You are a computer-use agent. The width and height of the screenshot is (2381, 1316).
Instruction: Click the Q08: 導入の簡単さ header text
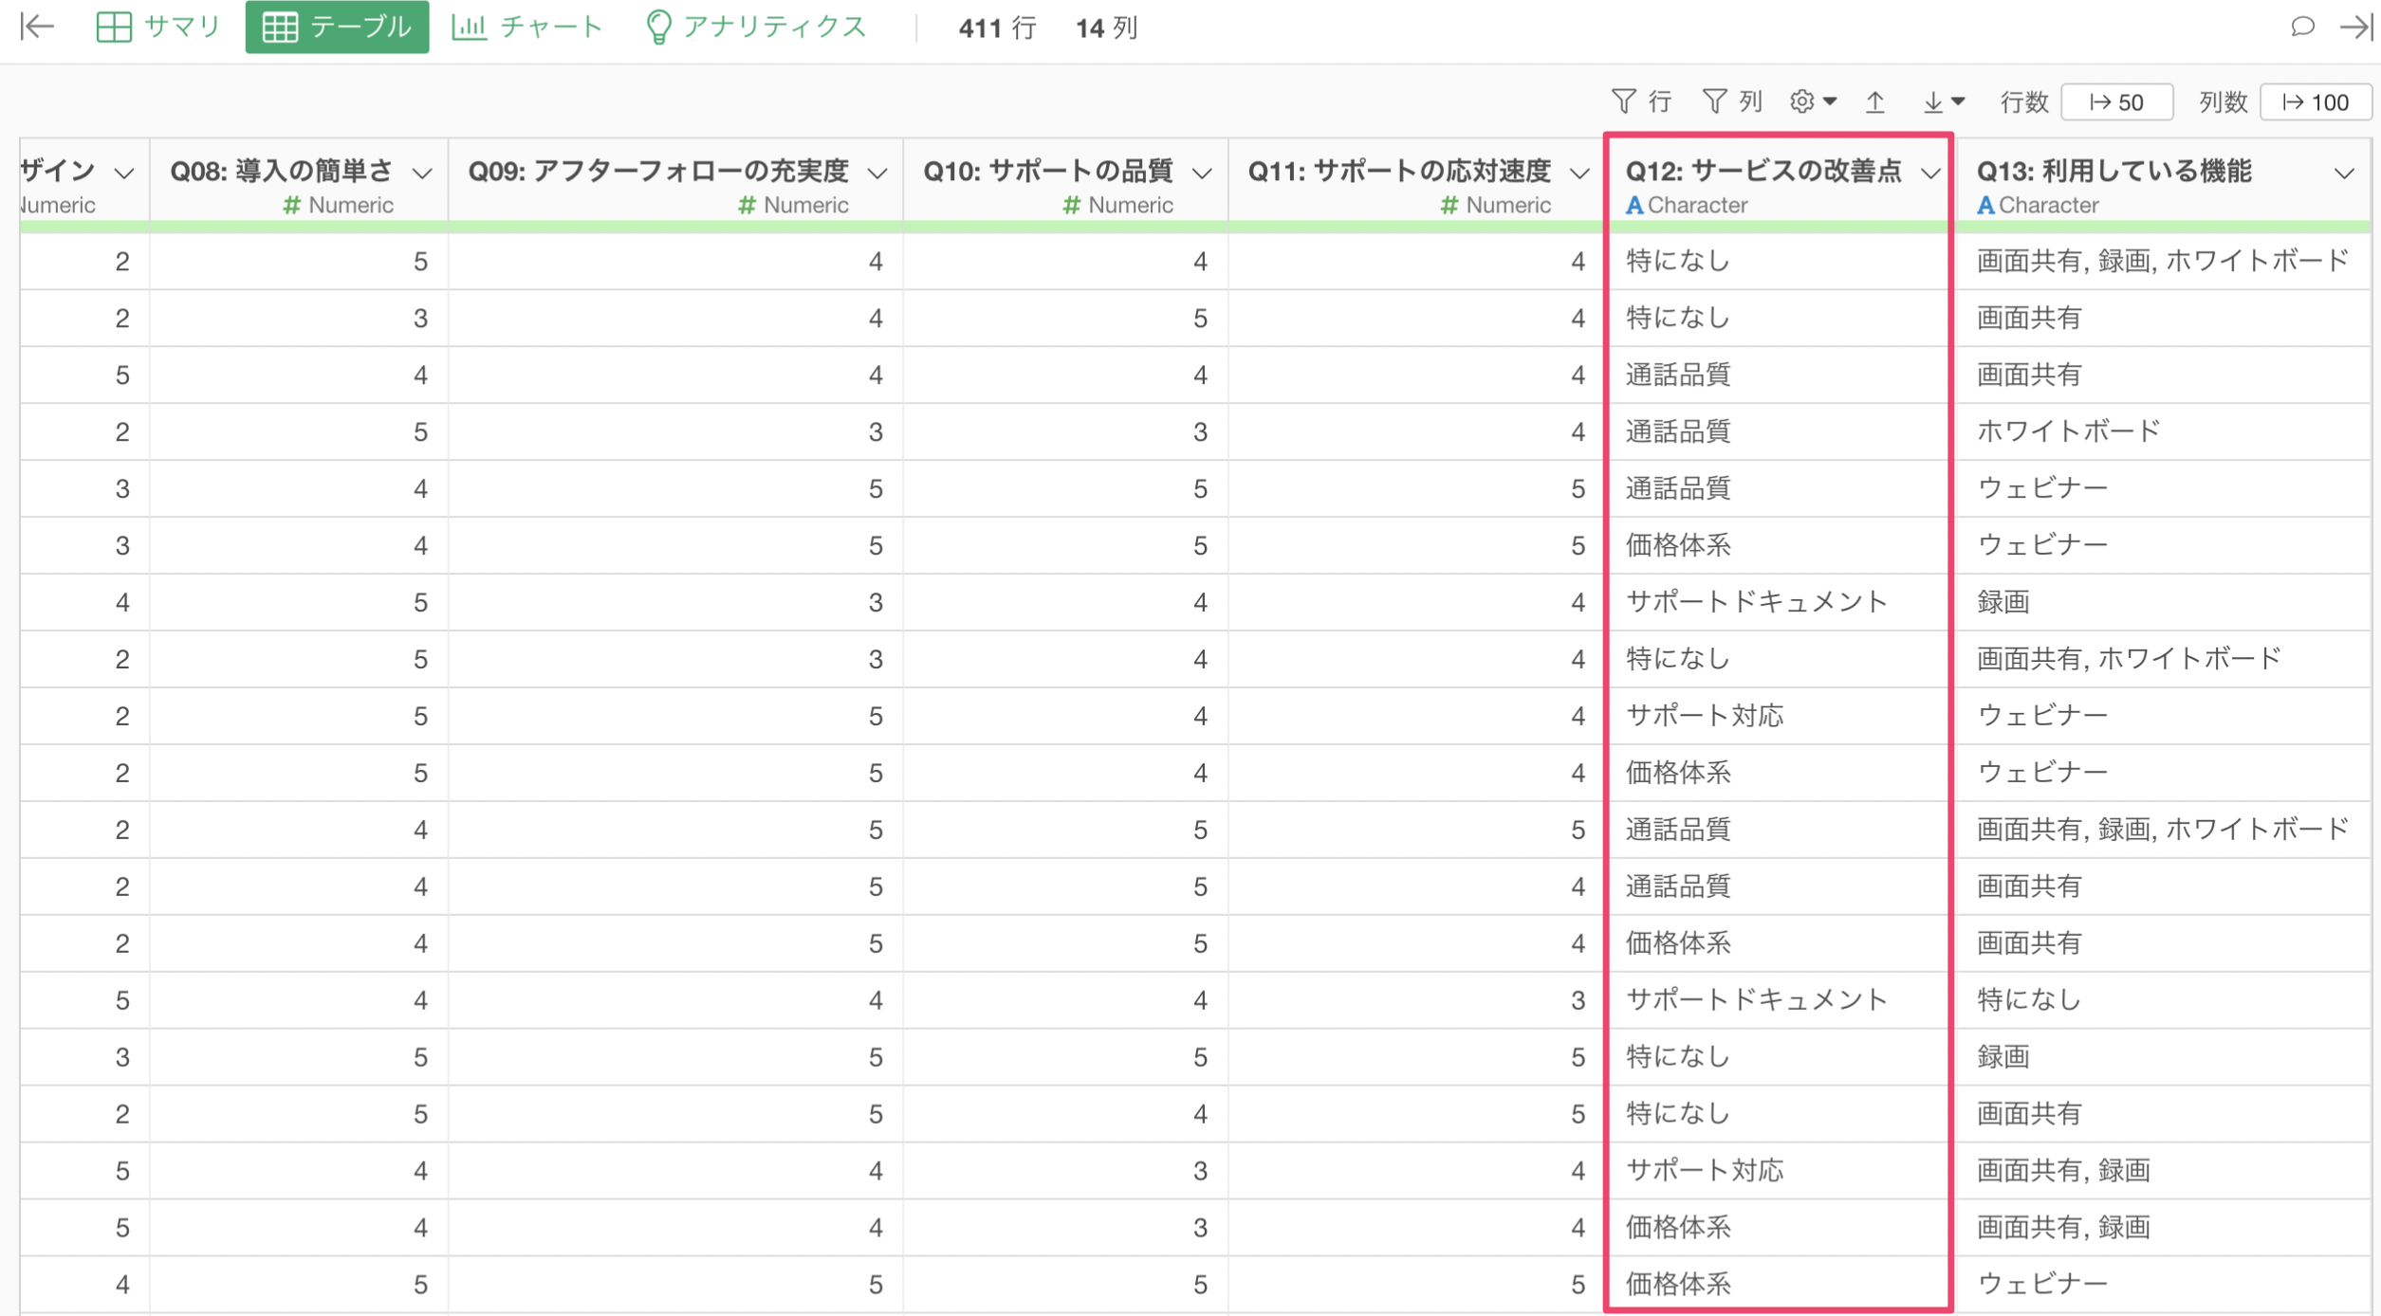click(x=281, y=171)
